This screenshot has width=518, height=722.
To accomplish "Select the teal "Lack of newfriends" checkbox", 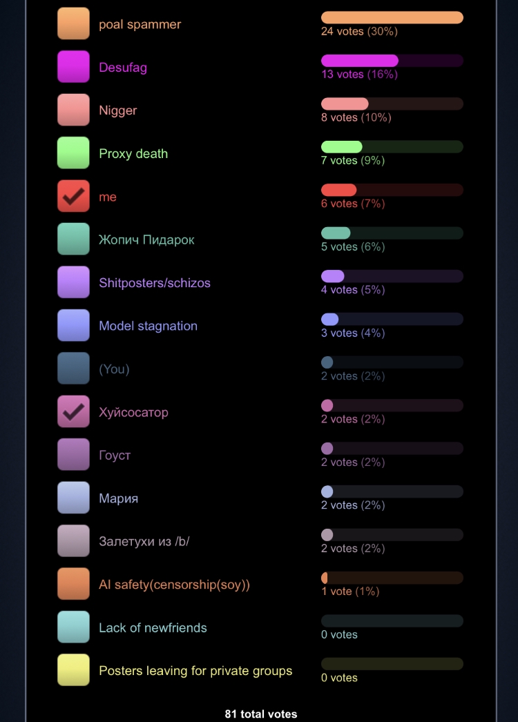I will pyautogui.click(x=73, y=627).
